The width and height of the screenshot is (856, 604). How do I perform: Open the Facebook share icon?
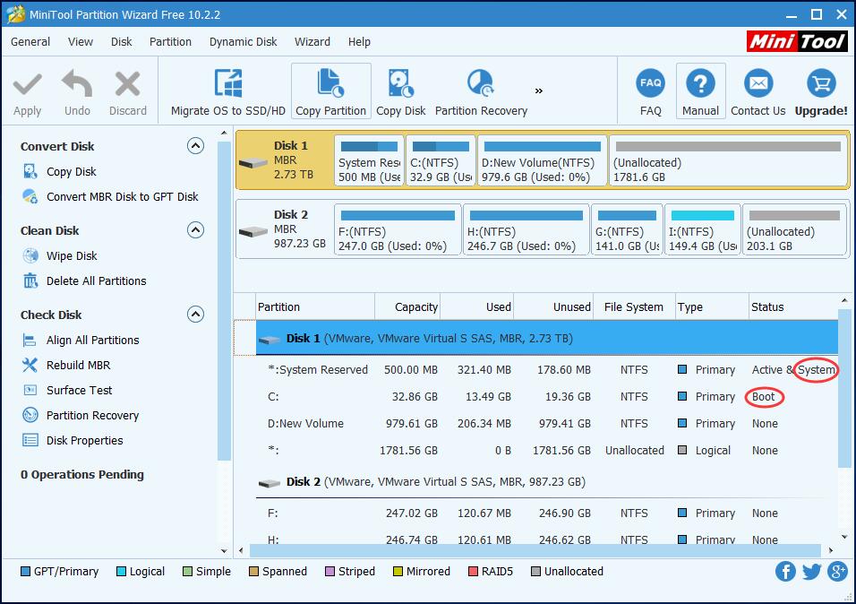point(785,572)
